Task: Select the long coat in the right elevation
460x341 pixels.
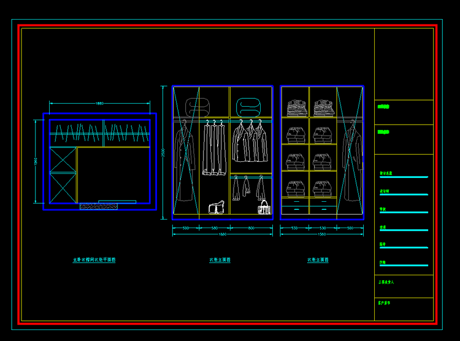Action: point(352,161)
